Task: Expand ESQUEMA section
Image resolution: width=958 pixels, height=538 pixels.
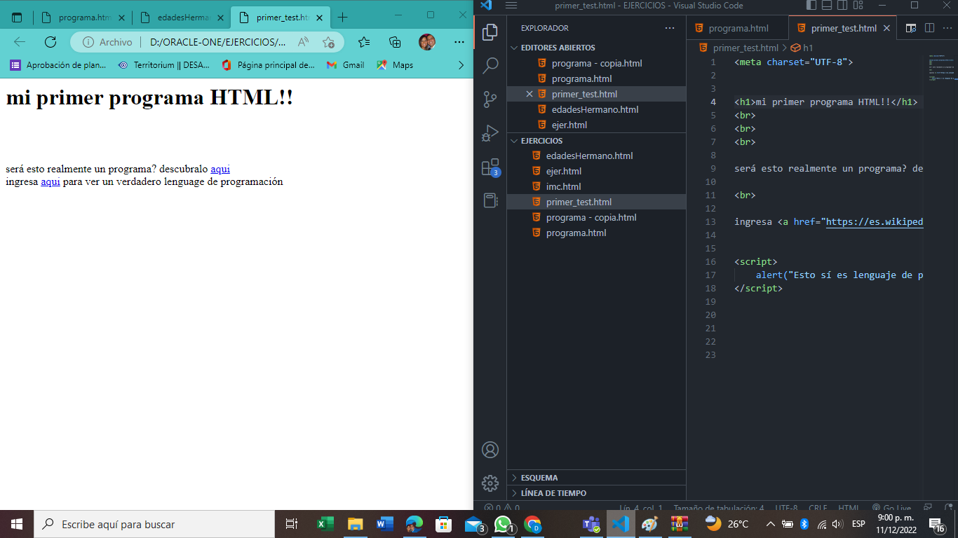Action: (596, 478)
